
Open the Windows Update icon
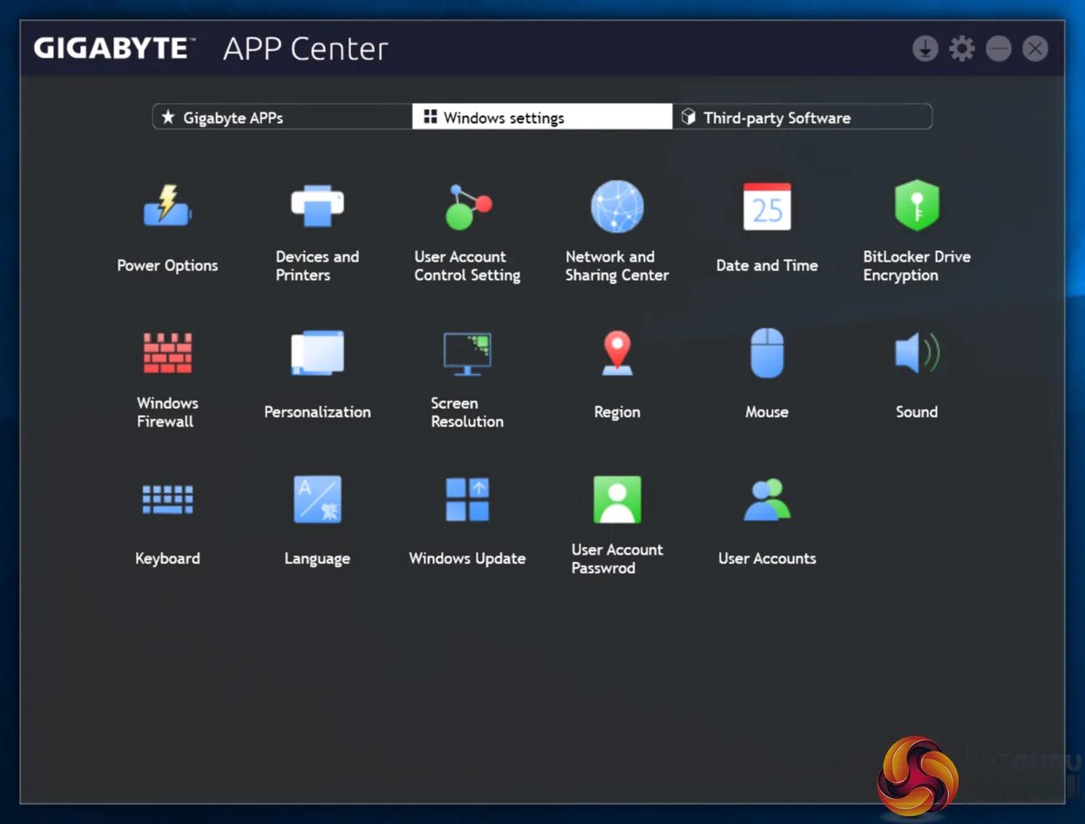click(468, 500)
